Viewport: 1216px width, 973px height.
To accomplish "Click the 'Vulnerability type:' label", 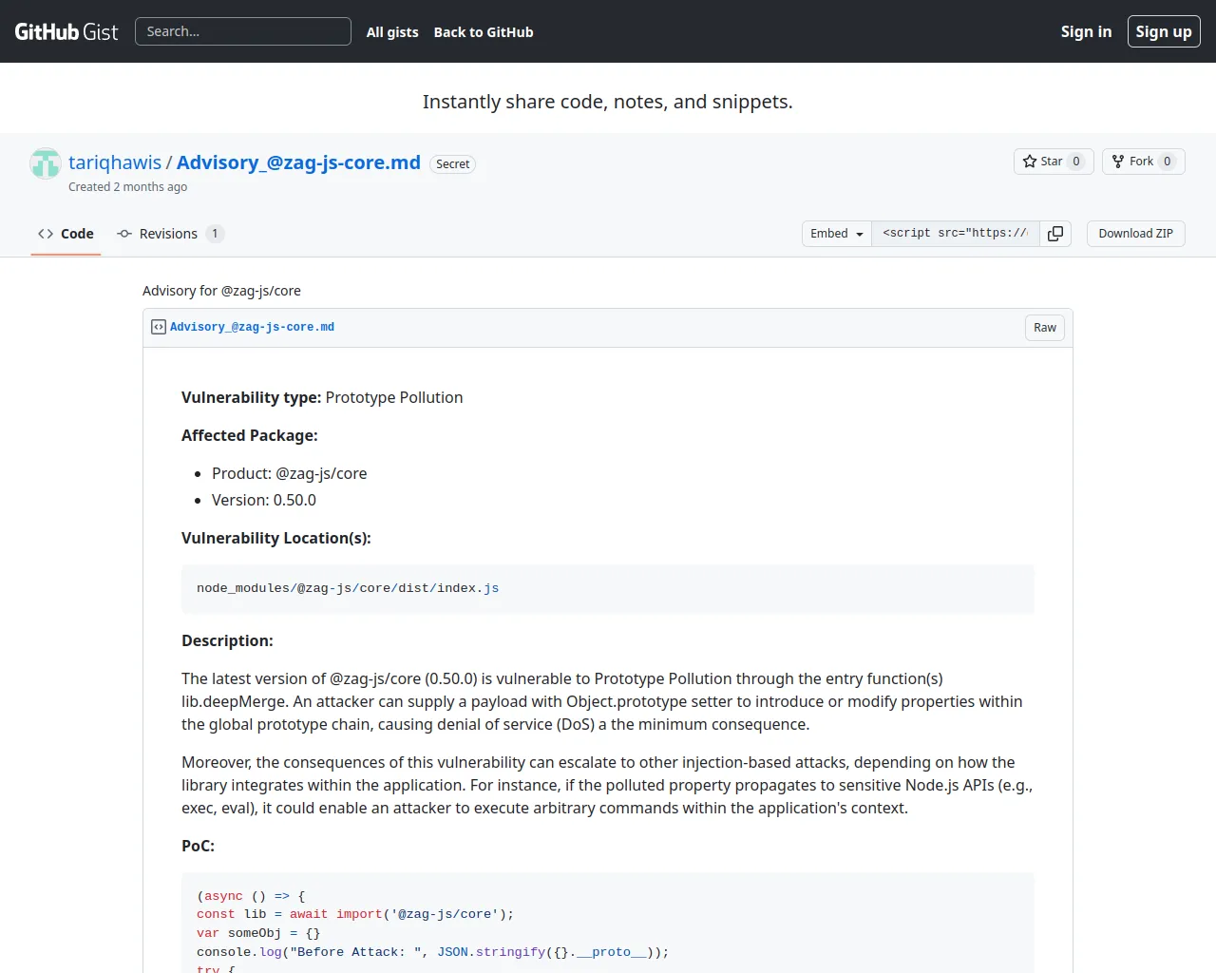I will click(251, 397).
